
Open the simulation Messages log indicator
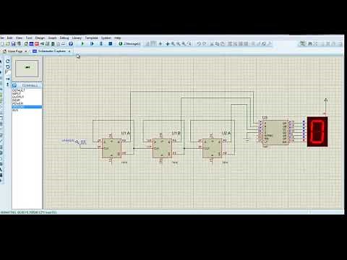[x=129, y=44]
